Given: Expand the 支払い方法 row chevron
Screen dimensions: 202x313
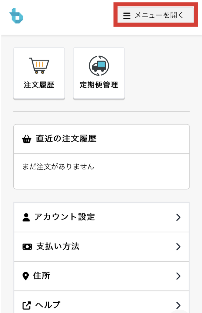Looking at the screenshot, I should tap(179, 247).
